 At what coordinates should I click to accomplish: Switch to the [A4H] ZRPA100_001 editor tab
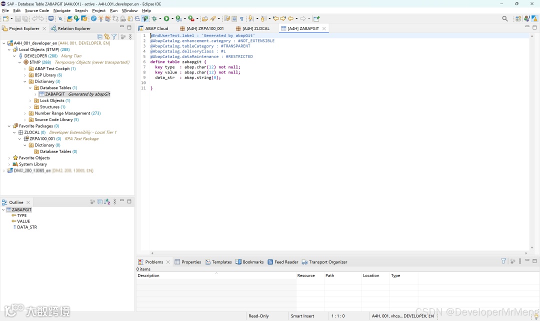(202, 28)
